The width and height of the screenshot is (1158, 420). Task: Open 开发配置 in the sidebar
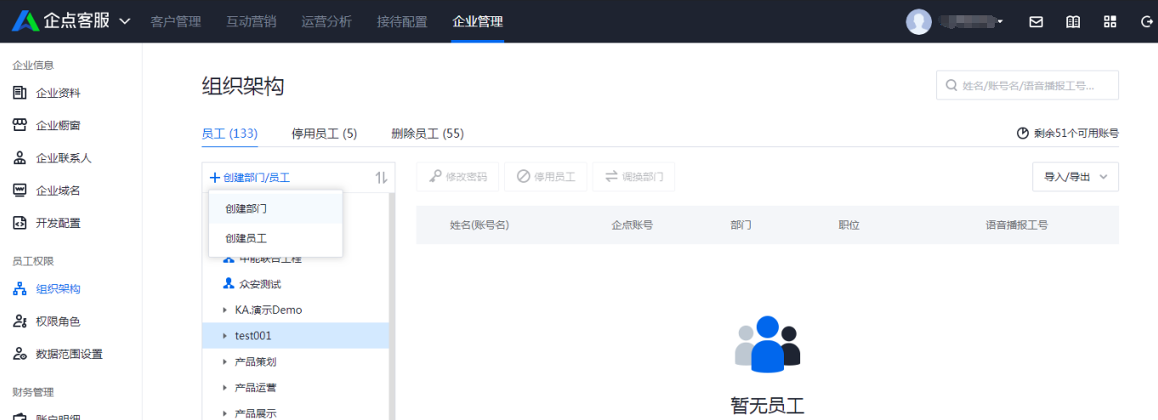[58, 224]
